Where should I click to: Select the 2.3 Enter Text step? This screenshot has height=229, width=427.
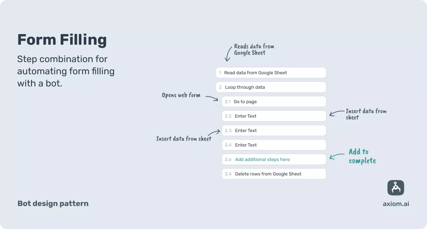(274, 130)
